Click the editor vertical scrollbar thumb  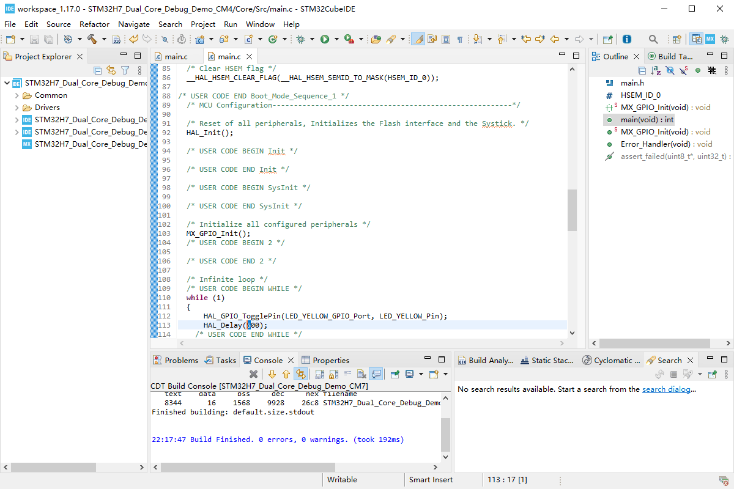point(572,210)
